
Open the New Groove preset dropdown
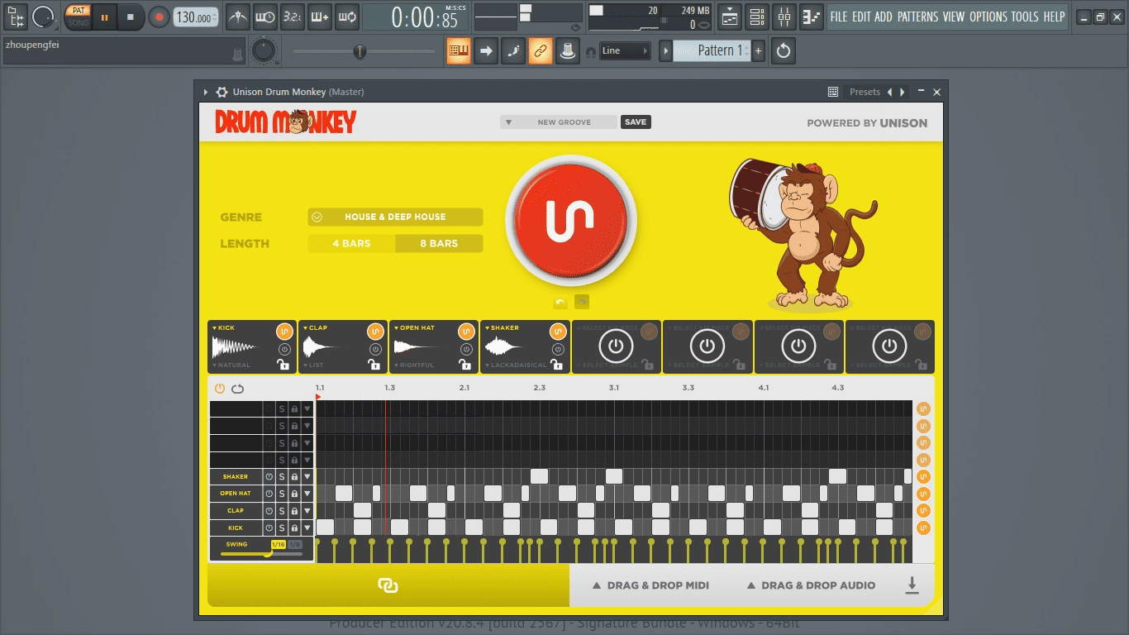point(558,122)
